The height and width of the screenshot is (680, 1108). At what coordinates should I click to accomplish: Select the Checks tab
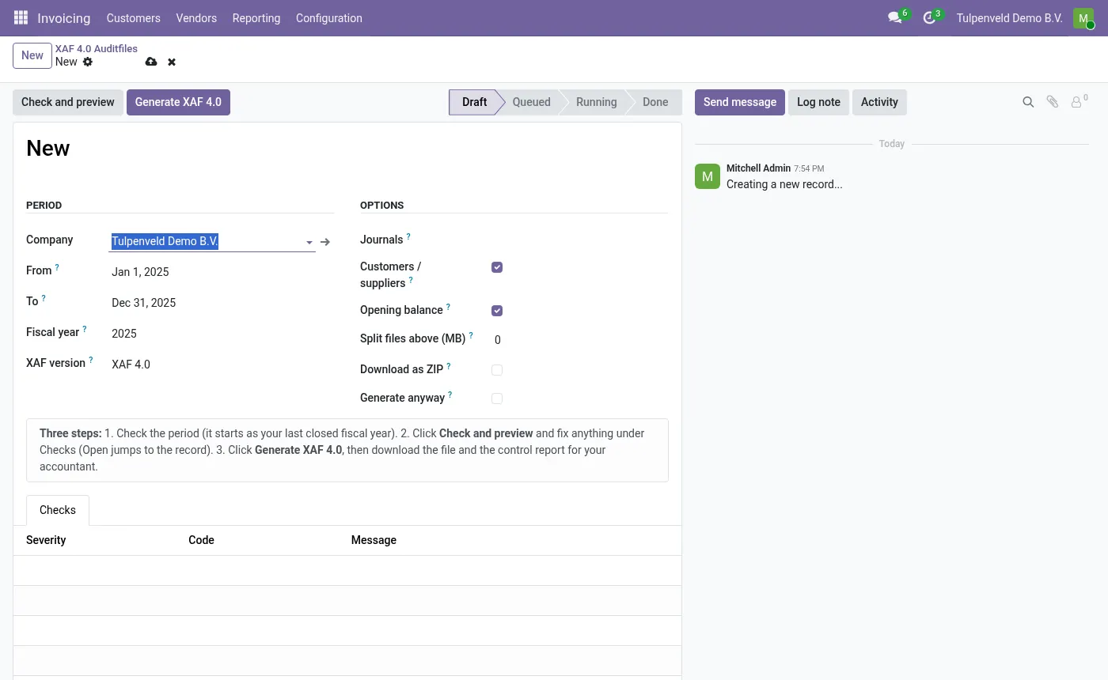(58, 510)
